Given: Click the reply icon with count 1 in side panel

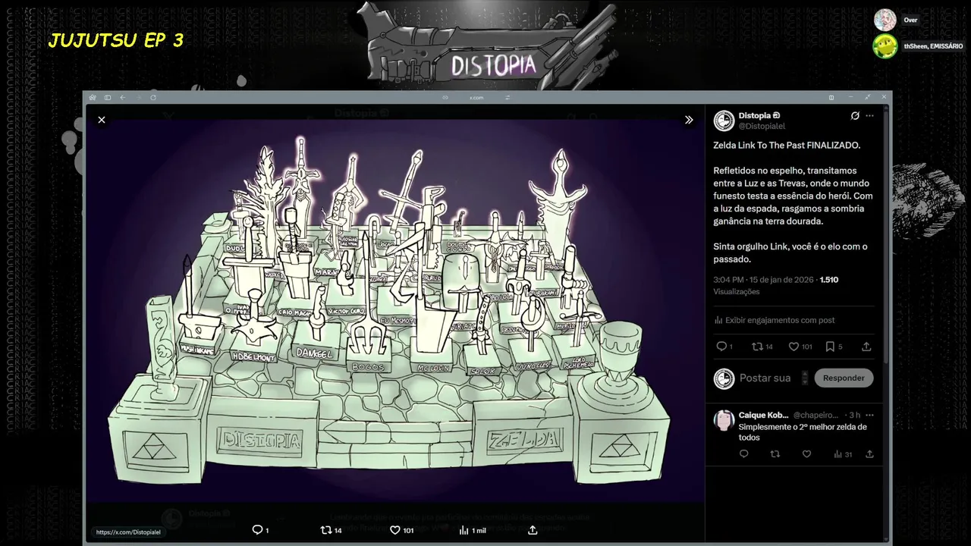Looking at the screenshot, I should point(721,347).
